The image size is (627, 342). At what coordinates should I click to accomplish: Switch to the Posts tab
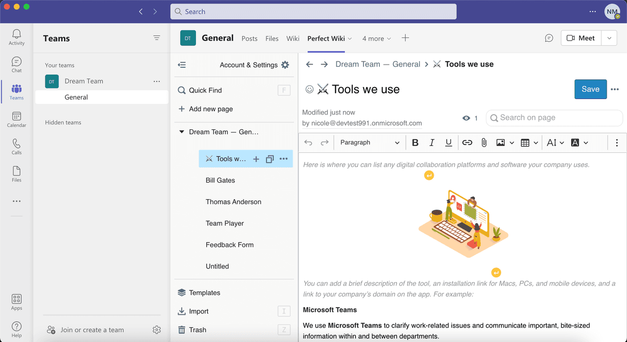point(249,38)
